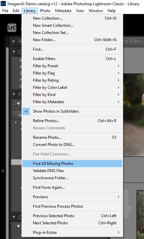Collapse the left panel group arrow
144x239 pixels.
tap(2, 171)
